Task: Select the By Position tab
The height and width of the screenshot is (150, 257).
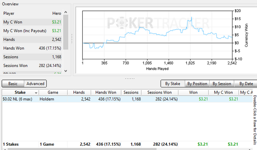Action: click(197, 84)
